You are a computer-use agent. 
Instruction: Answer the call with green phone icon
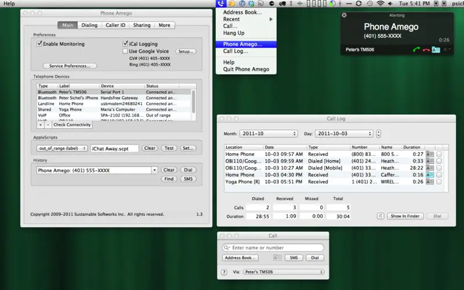click(x=416, y=50)
